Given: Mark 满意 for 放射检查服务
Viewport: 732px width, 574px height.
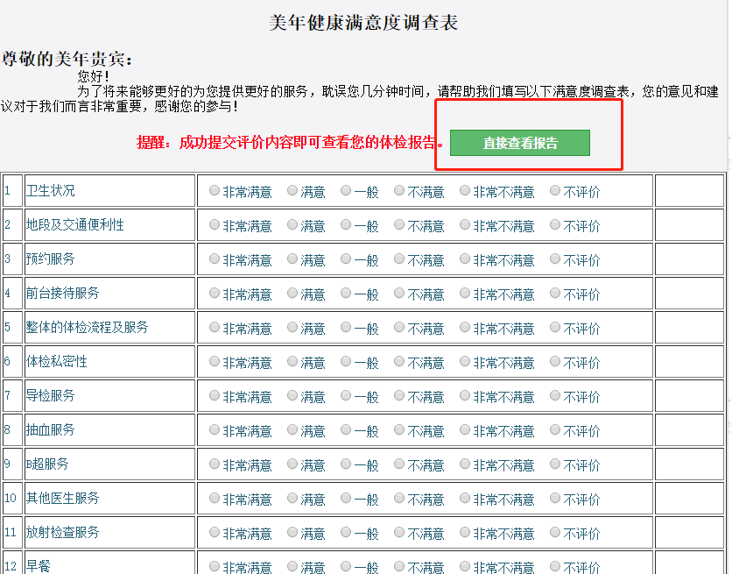Looking at the screenshot, I should 291,532.
